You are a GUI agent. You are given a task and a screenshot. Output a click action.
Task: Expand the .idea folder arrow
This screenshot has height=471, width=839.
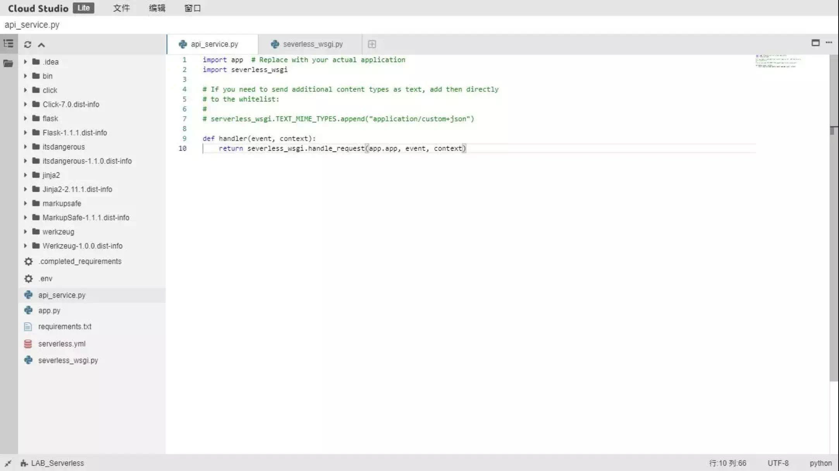[25, 62]
